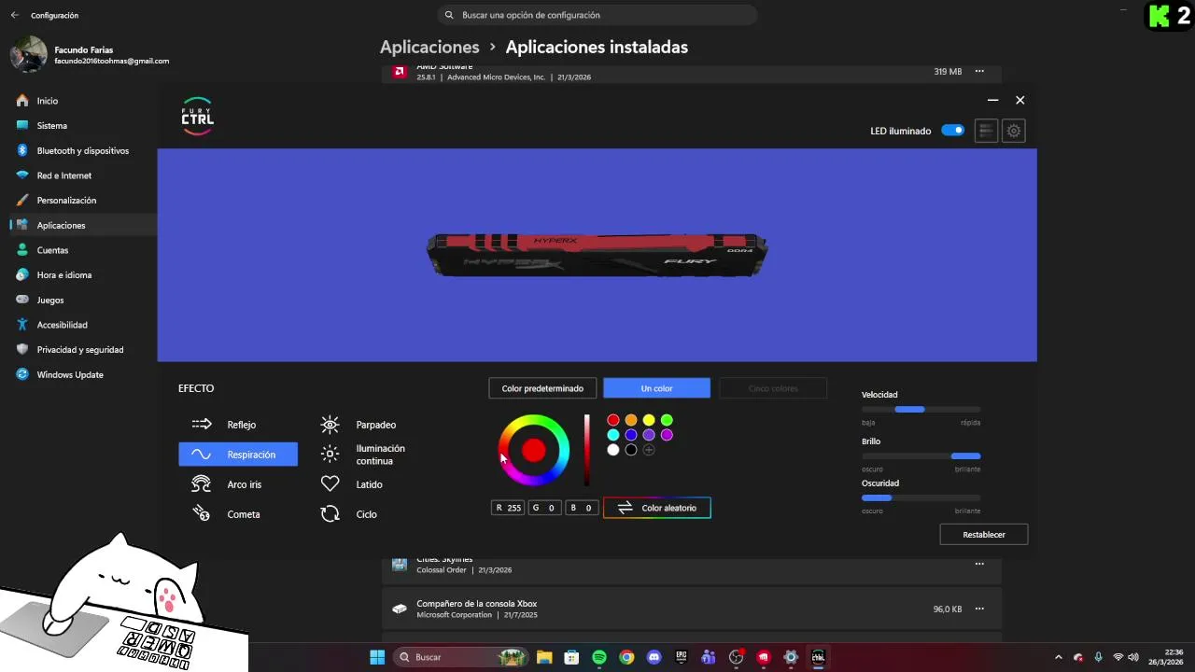Open Sistema in Settings sidebar
This screenshot has height=672, width=1195.
coord(82,125)
